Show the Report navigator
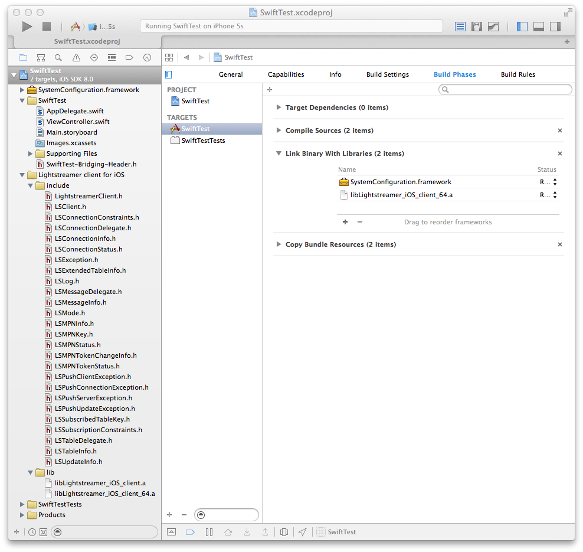Viewport: 583px width, 552px height. (148, 58)
